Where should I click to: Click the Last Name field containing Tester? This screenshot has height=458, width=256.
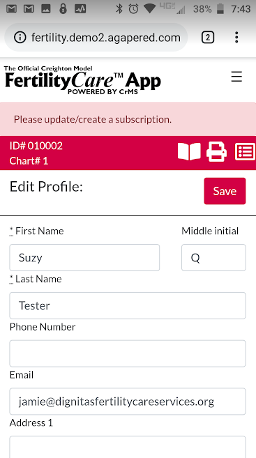pyautogui.click(x=128, y=305)
